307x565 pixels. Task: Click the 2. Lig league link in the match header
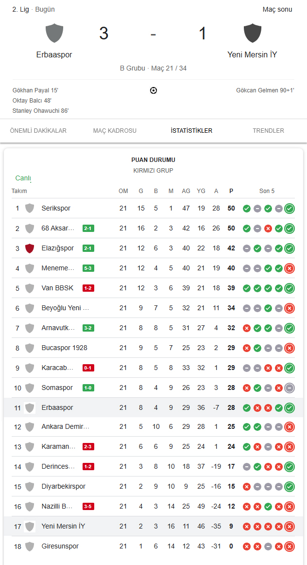(x=21, y=10)
